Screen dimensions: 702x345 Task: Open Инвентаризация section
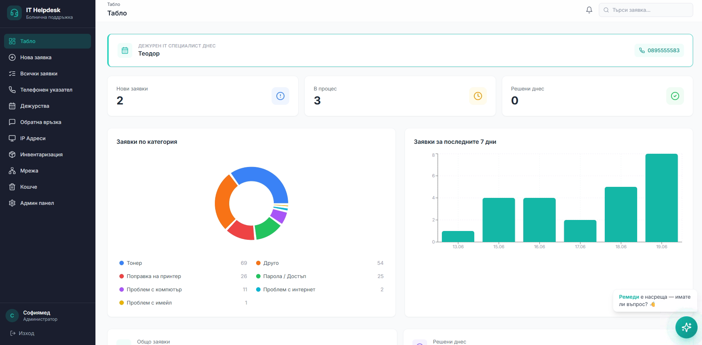[x=48, y=154]
